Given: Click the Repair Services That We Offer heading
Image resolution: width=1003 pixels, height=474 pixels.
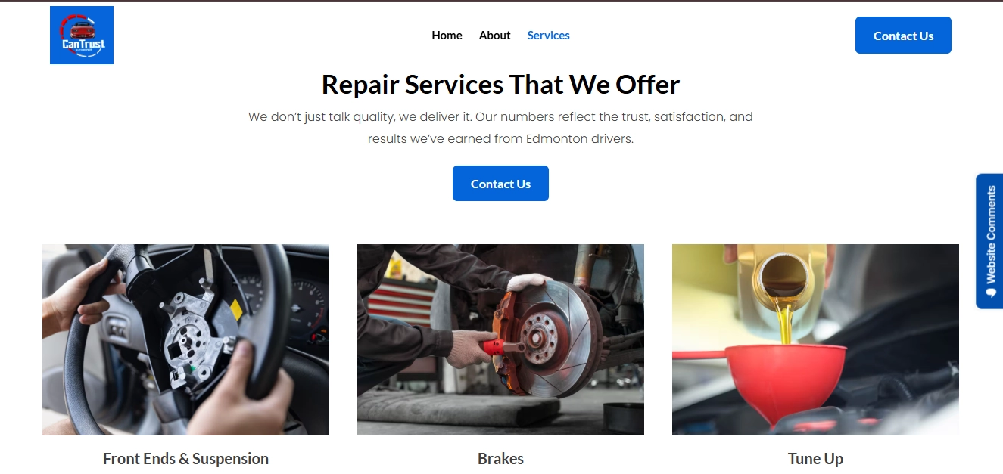Looking at the screenshot, I should pos(500,84).
